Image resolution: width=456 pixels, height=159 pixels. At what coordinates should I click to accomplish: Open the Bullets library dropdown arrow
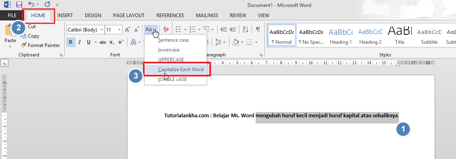pos(186,29)
